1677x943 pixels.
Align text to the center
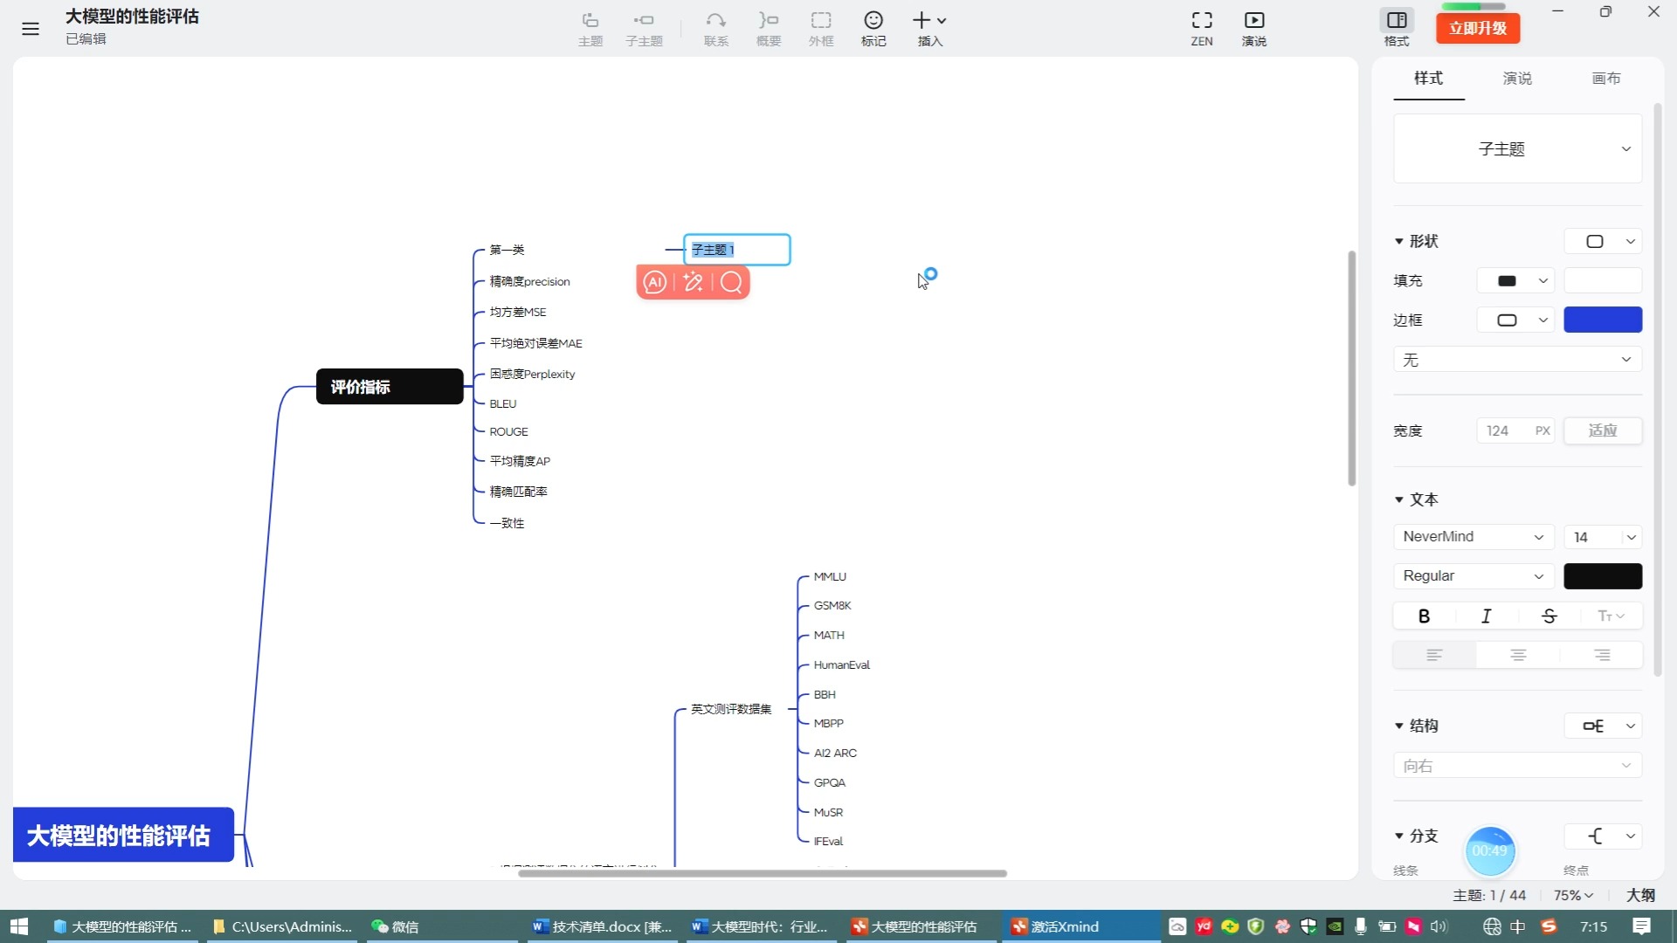[1518, 655]
